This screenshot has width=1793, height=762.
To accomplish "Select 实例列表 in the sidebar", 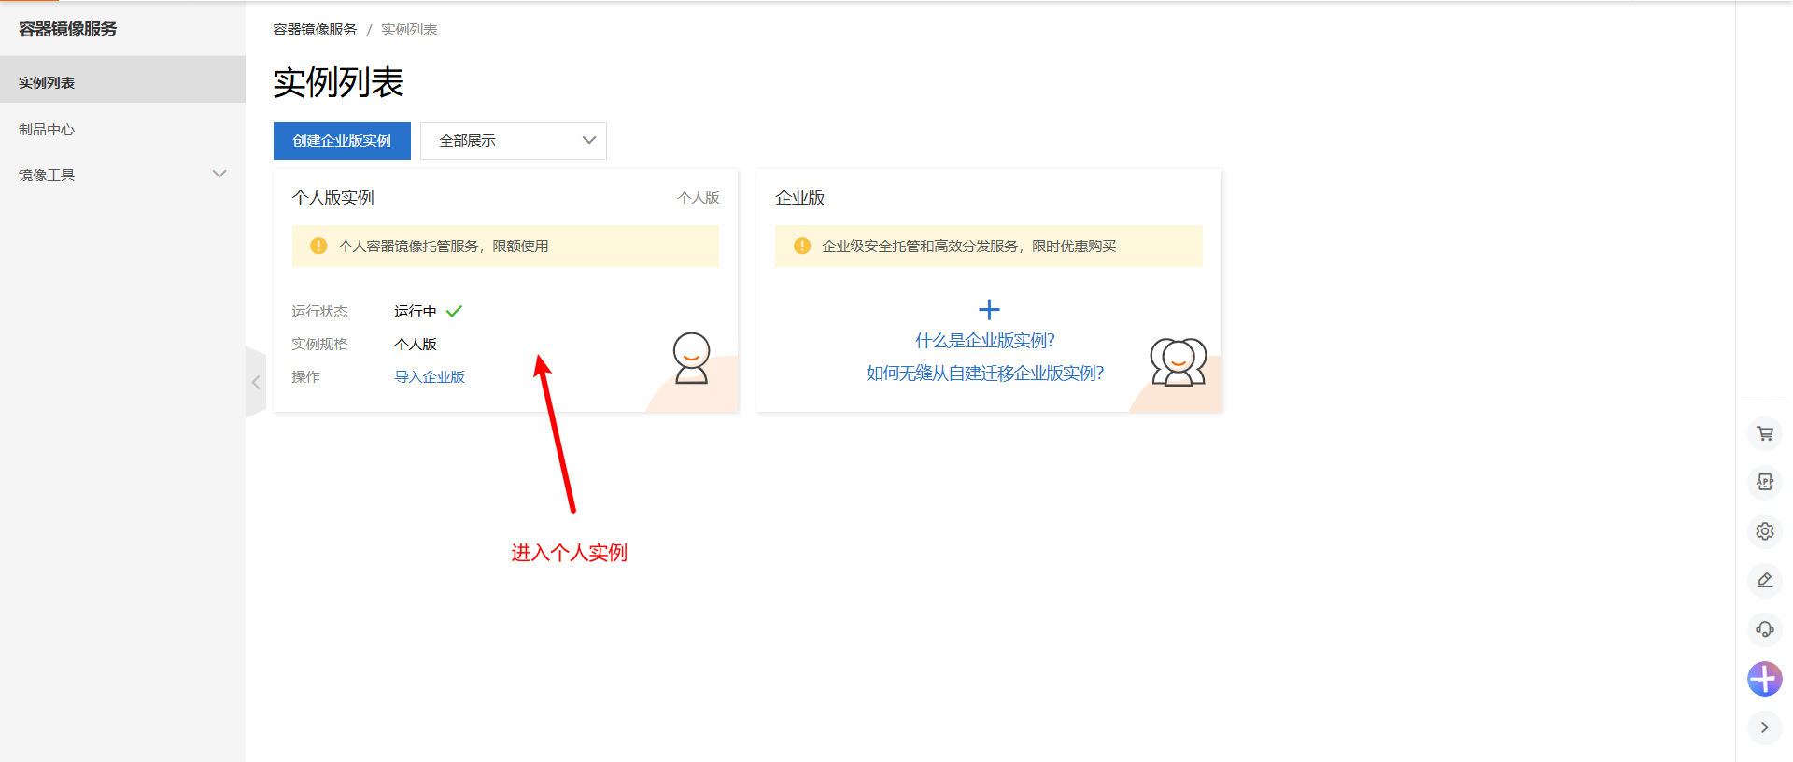I will 122,82.
